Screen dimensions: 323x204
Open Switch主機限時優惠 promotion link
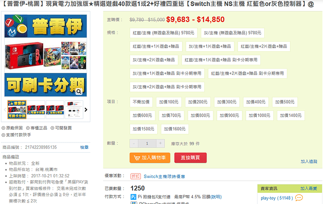click(x=164, y=176)
